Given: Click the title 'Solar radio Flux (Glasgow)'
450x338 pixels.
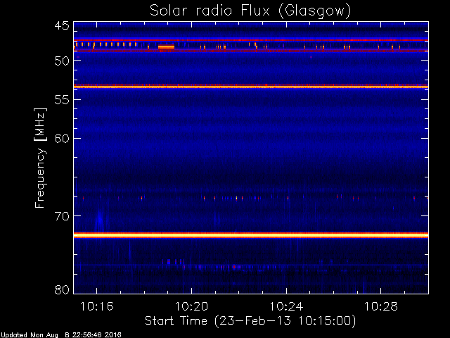Looking at the screenshot, I should tap(250, 11).
